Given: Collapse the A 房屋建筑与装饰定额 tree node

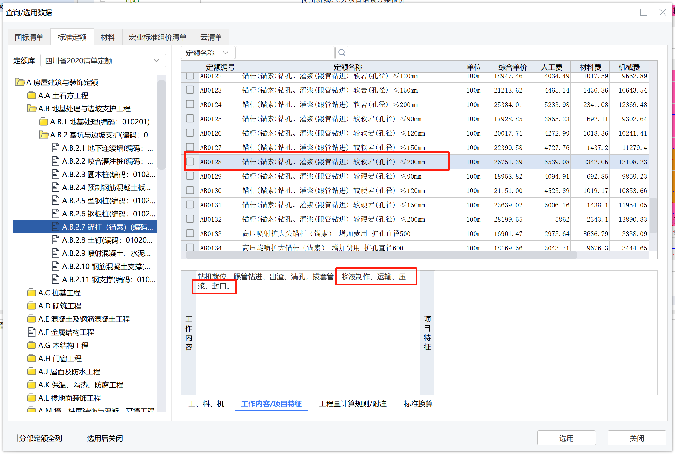Looking at the screenshot, I should [x=20, y=82].
